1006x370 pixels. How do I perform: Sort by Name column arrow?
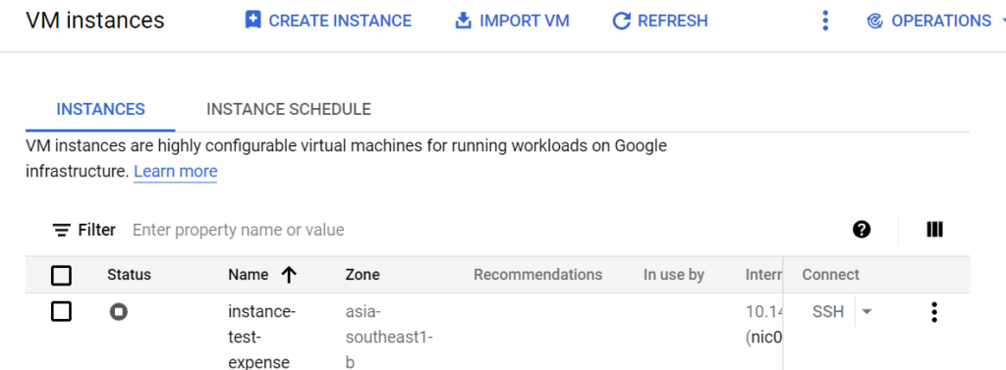coord(289,275)
